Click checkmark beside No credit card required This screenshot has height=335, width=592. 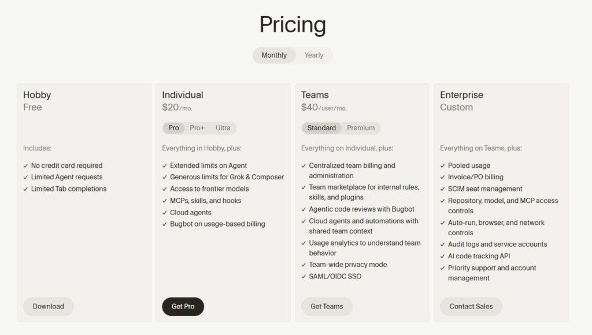pos(25,165)
